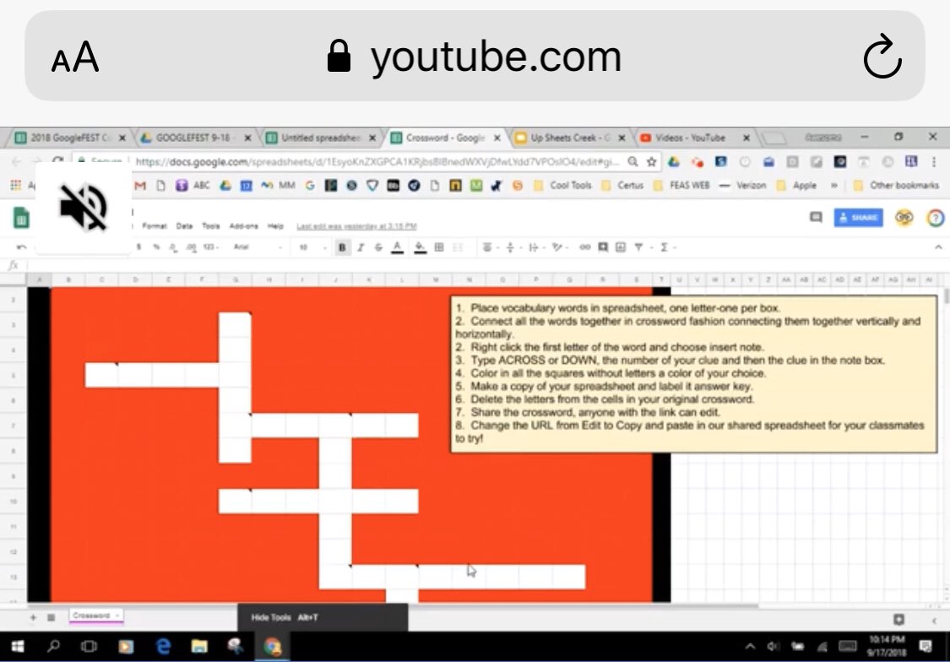Open the Videos - YouTube tab
This screenshot has height=662, width=950.
pos(691,138)
